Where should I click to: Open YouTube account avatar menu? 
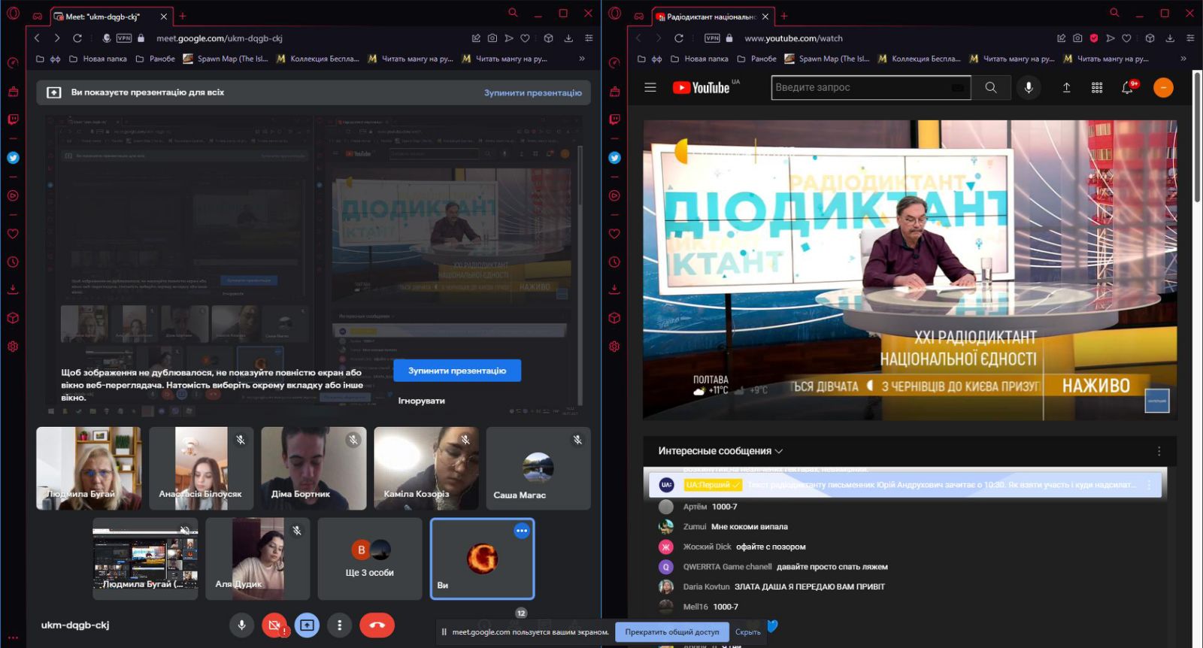click(x=1163, y=88)
